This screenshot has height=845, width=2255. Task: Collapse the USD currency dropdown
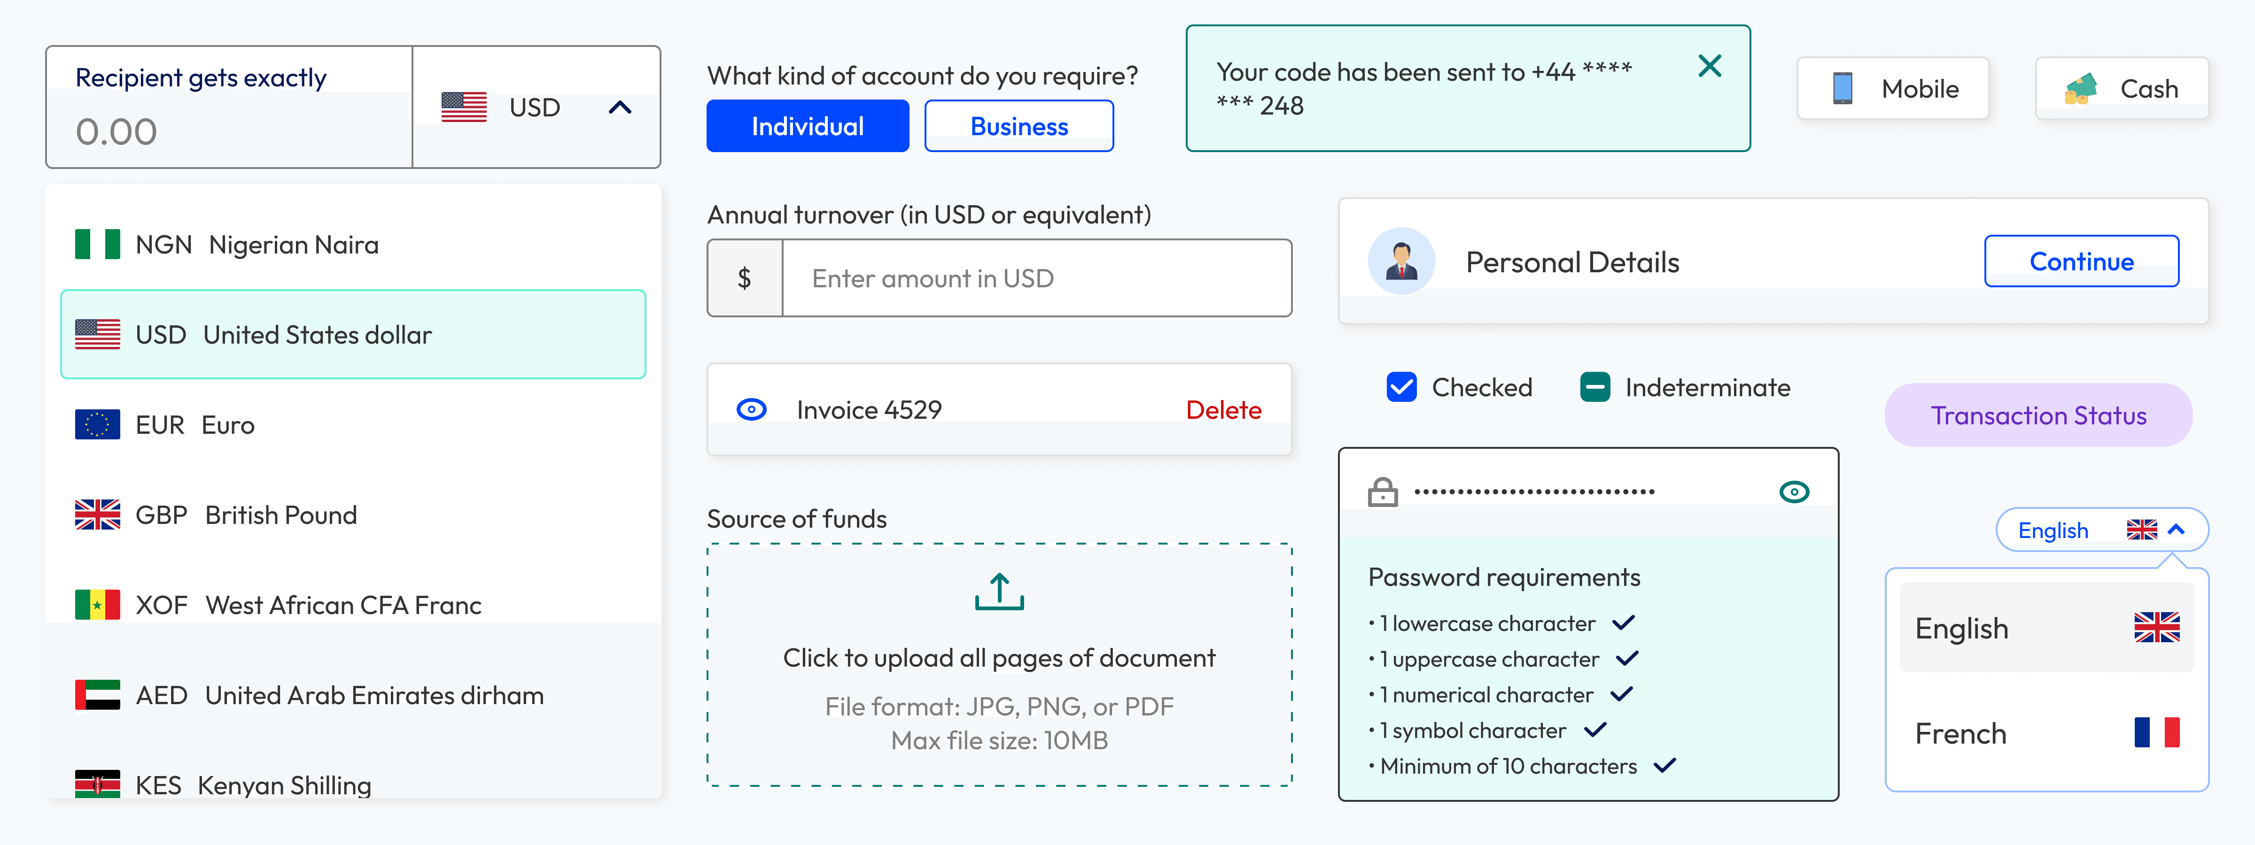coord(622,107)
